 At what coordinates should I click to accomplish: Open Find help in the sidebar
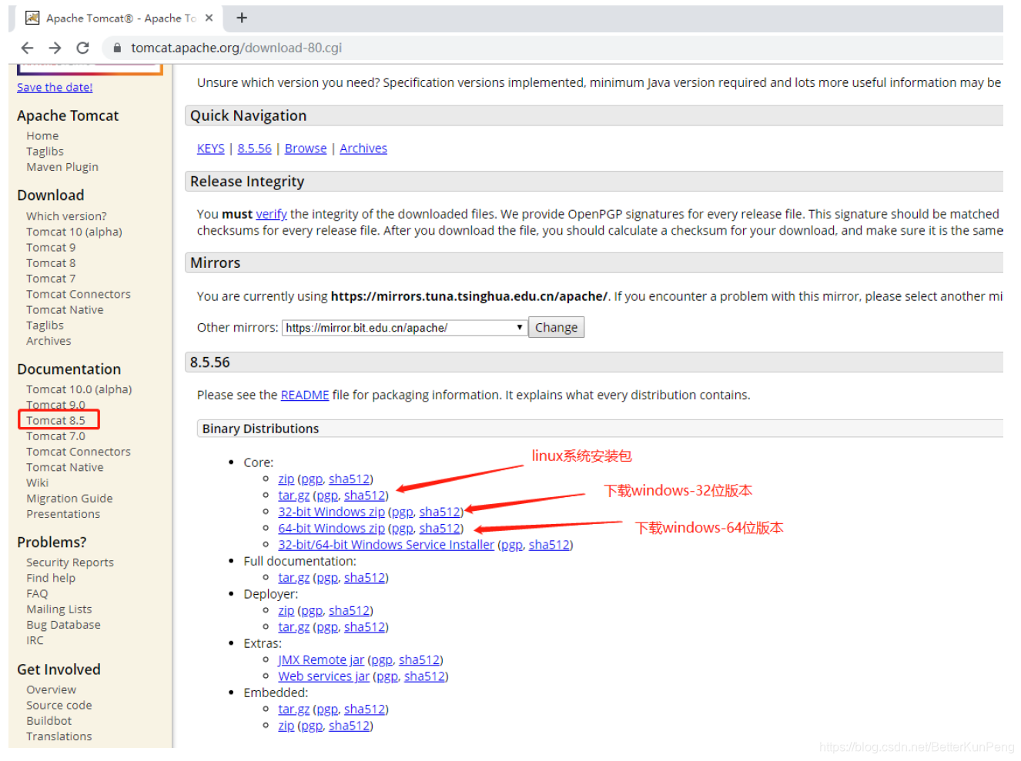coord(51,578)
